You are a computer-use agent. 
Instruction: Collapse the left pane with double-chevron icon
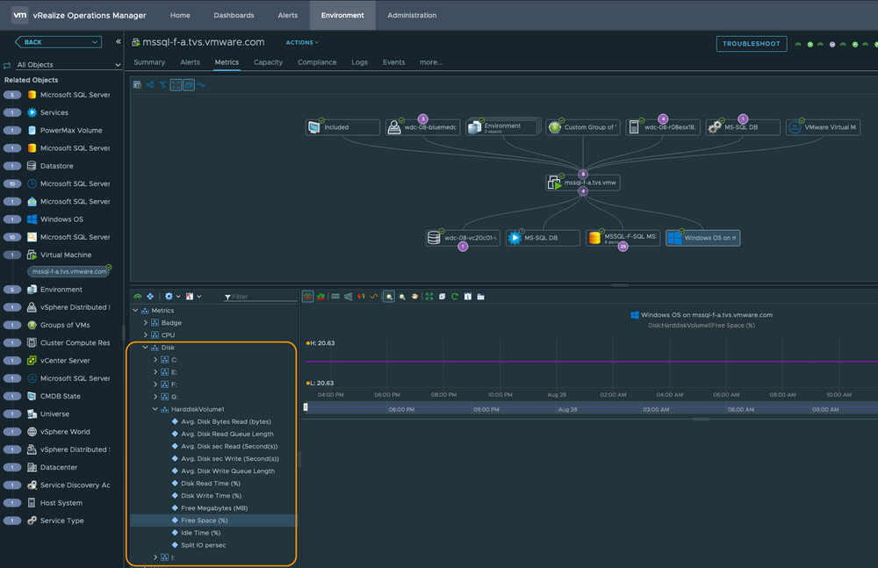tap(119, 41)
